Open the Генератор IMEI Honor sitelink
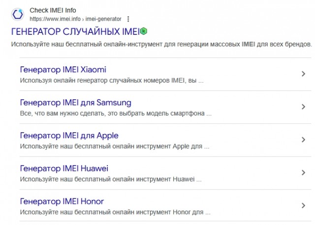The width and height of the screenshot is (315, 225). 62,201
